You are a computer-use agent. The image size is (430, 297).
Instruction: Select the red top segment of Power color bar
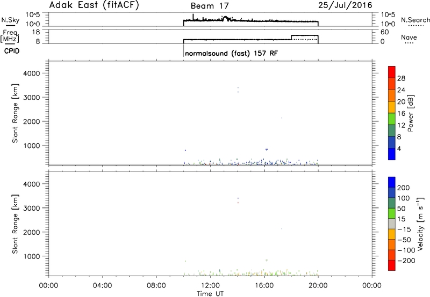click(392, 72)
